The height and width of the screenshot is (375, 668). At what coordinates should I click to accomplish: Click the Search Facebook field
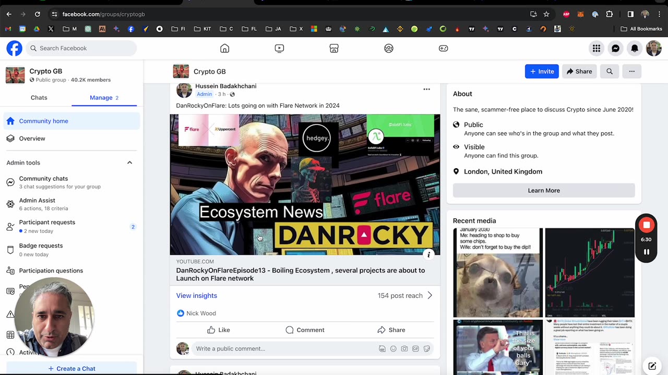82,48
